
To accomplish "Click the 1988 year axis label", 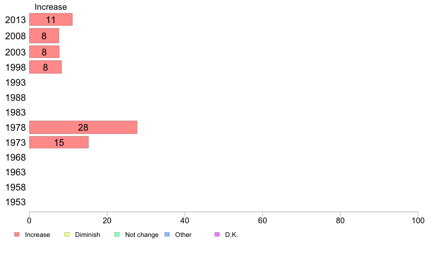I will coord(15,98).
